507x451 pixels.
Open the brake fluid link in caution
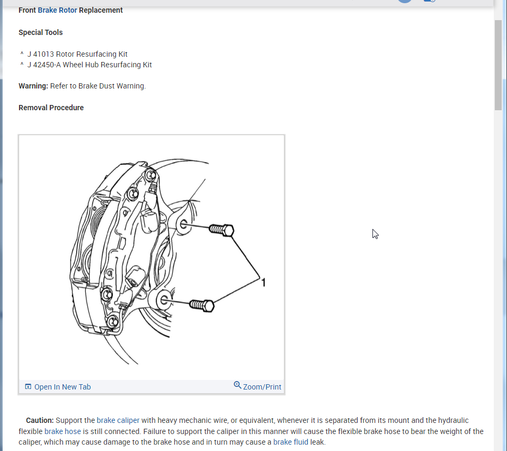[291, 442]
